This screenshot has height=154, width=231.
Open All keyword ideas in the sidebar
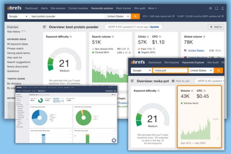[x=17, y=44]
